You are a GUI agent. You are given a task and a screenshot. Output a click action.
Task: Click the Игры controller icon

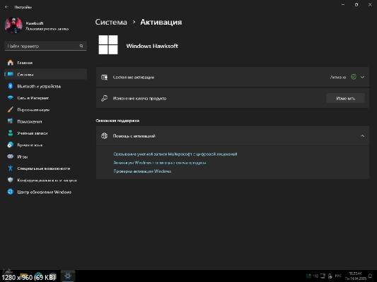click(11, 157)
